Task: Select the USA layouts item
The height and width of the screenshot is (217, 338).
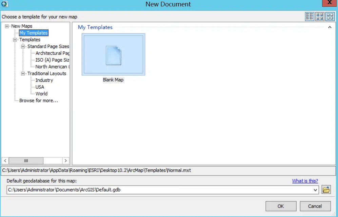Action: (40, 87)
